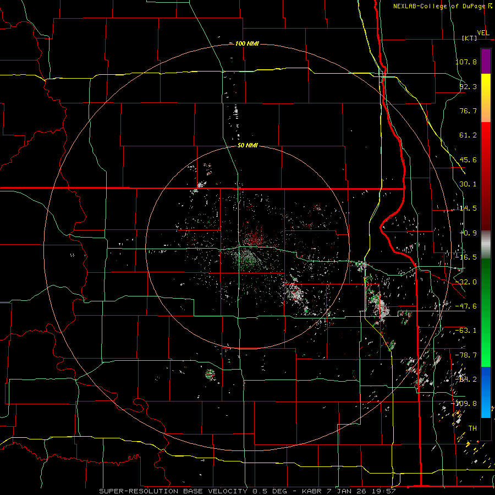This screenshot has height=495, width=495.
Task: Click the 45.6 value on velocity scale
Action: (468, 159)
